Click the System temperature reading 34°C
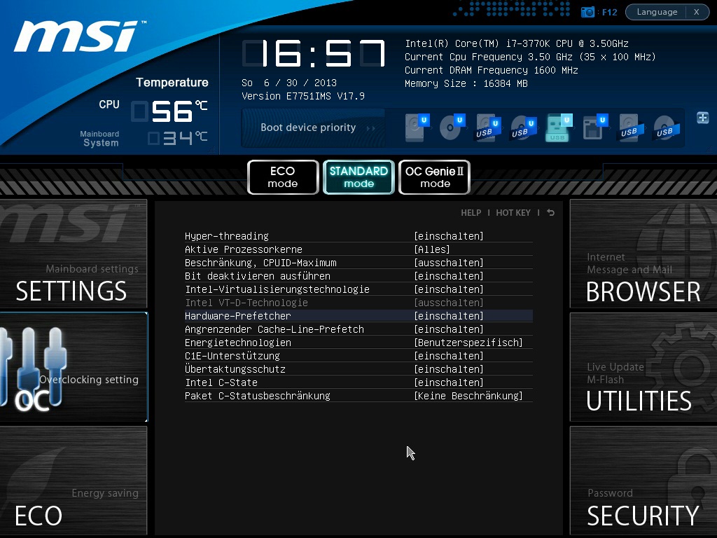This screenshot has height=538, width=717. [x=177, y=138]
